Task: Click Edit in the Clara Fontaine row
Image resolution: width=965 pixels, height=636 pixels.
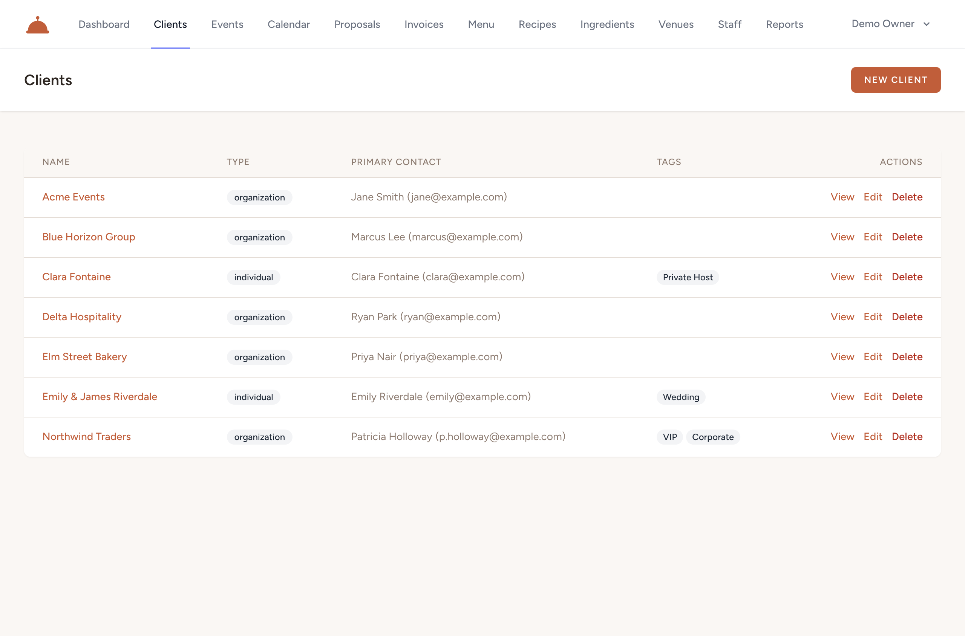Action: [x=873, y=277]
